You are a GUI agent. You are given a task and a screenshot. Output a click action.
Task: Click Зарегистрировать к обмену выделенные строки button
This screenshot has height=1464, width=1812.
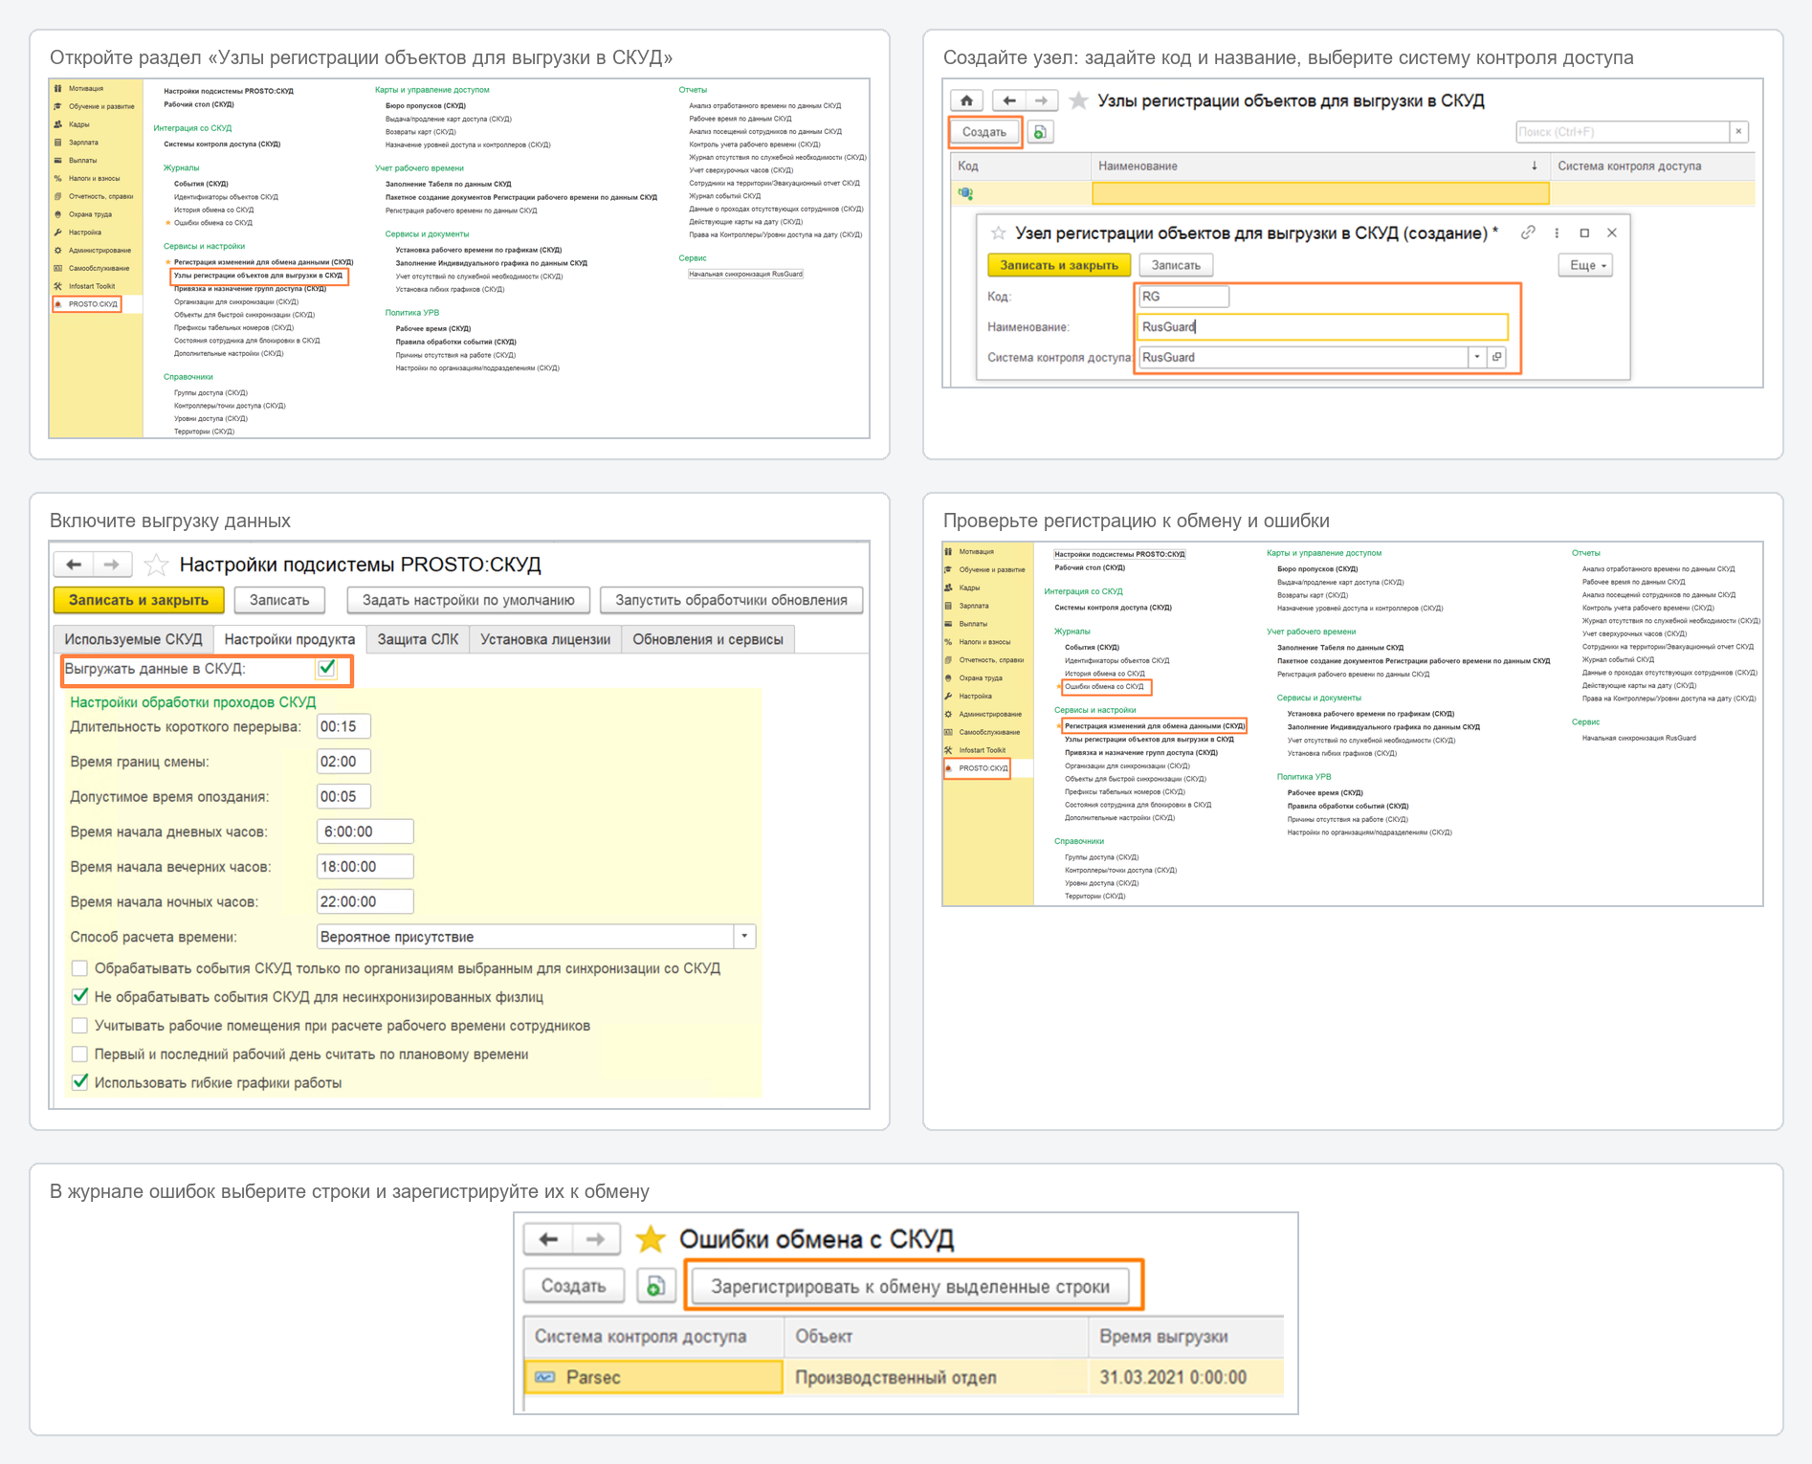coord(910,1286)
